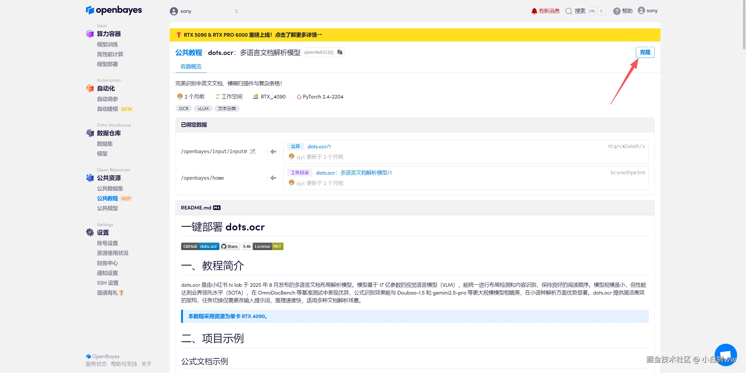
Task: Click the page vertical scrollbar
Action: (744, 24)
